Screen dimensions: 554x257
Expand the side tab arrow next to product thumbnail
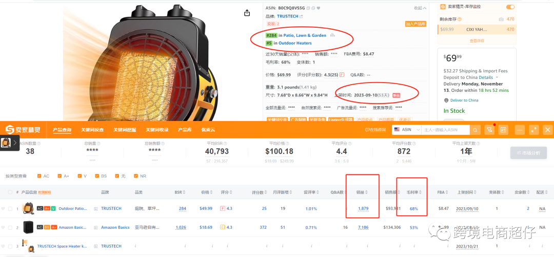tap(15, 143)
